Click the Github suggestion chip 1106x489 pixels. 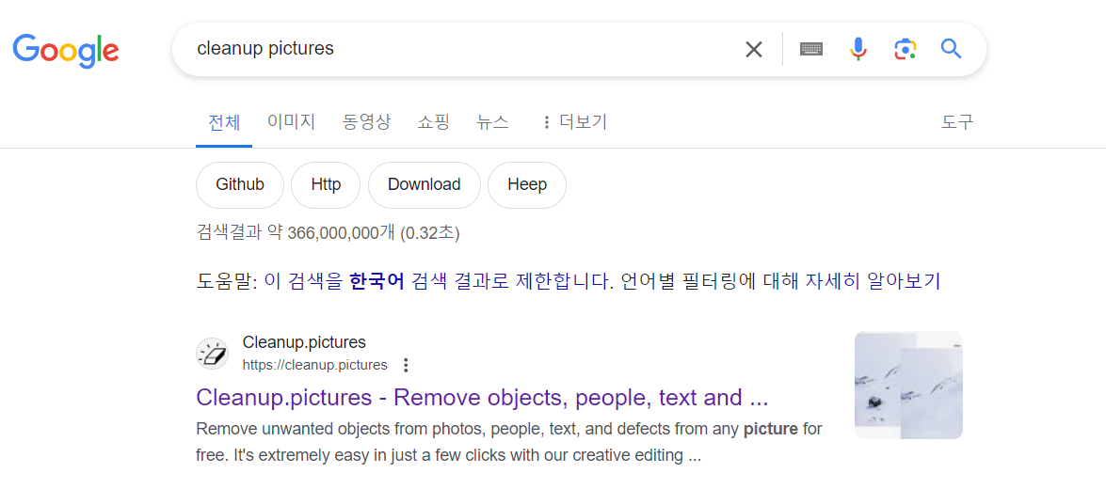tap(240, 185)
